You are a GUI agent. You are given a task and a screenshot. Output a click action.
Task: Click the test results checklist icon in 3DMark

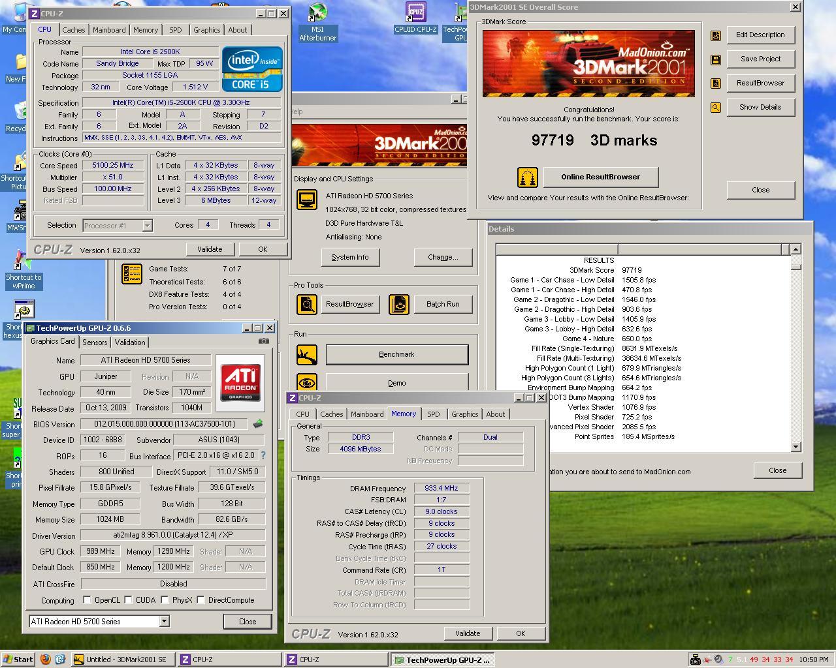pyautogui.click(x=132, y=274)
